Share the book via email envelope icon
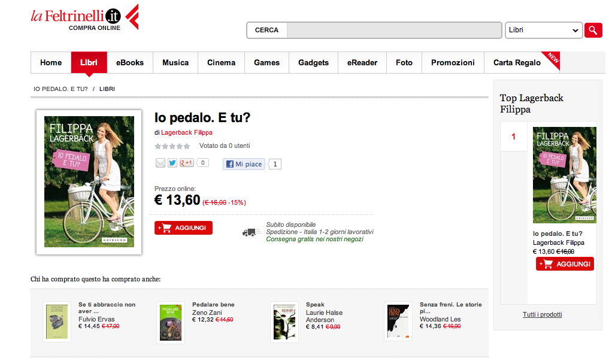 click(160, 163)
